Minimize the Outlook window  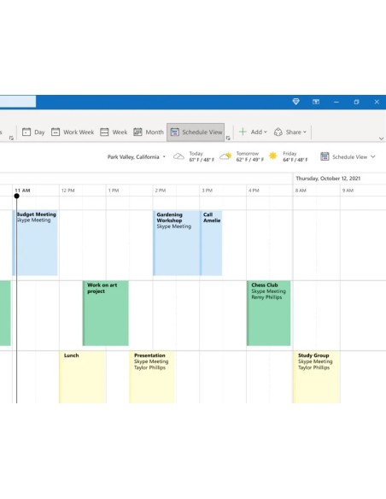[336, 102]
